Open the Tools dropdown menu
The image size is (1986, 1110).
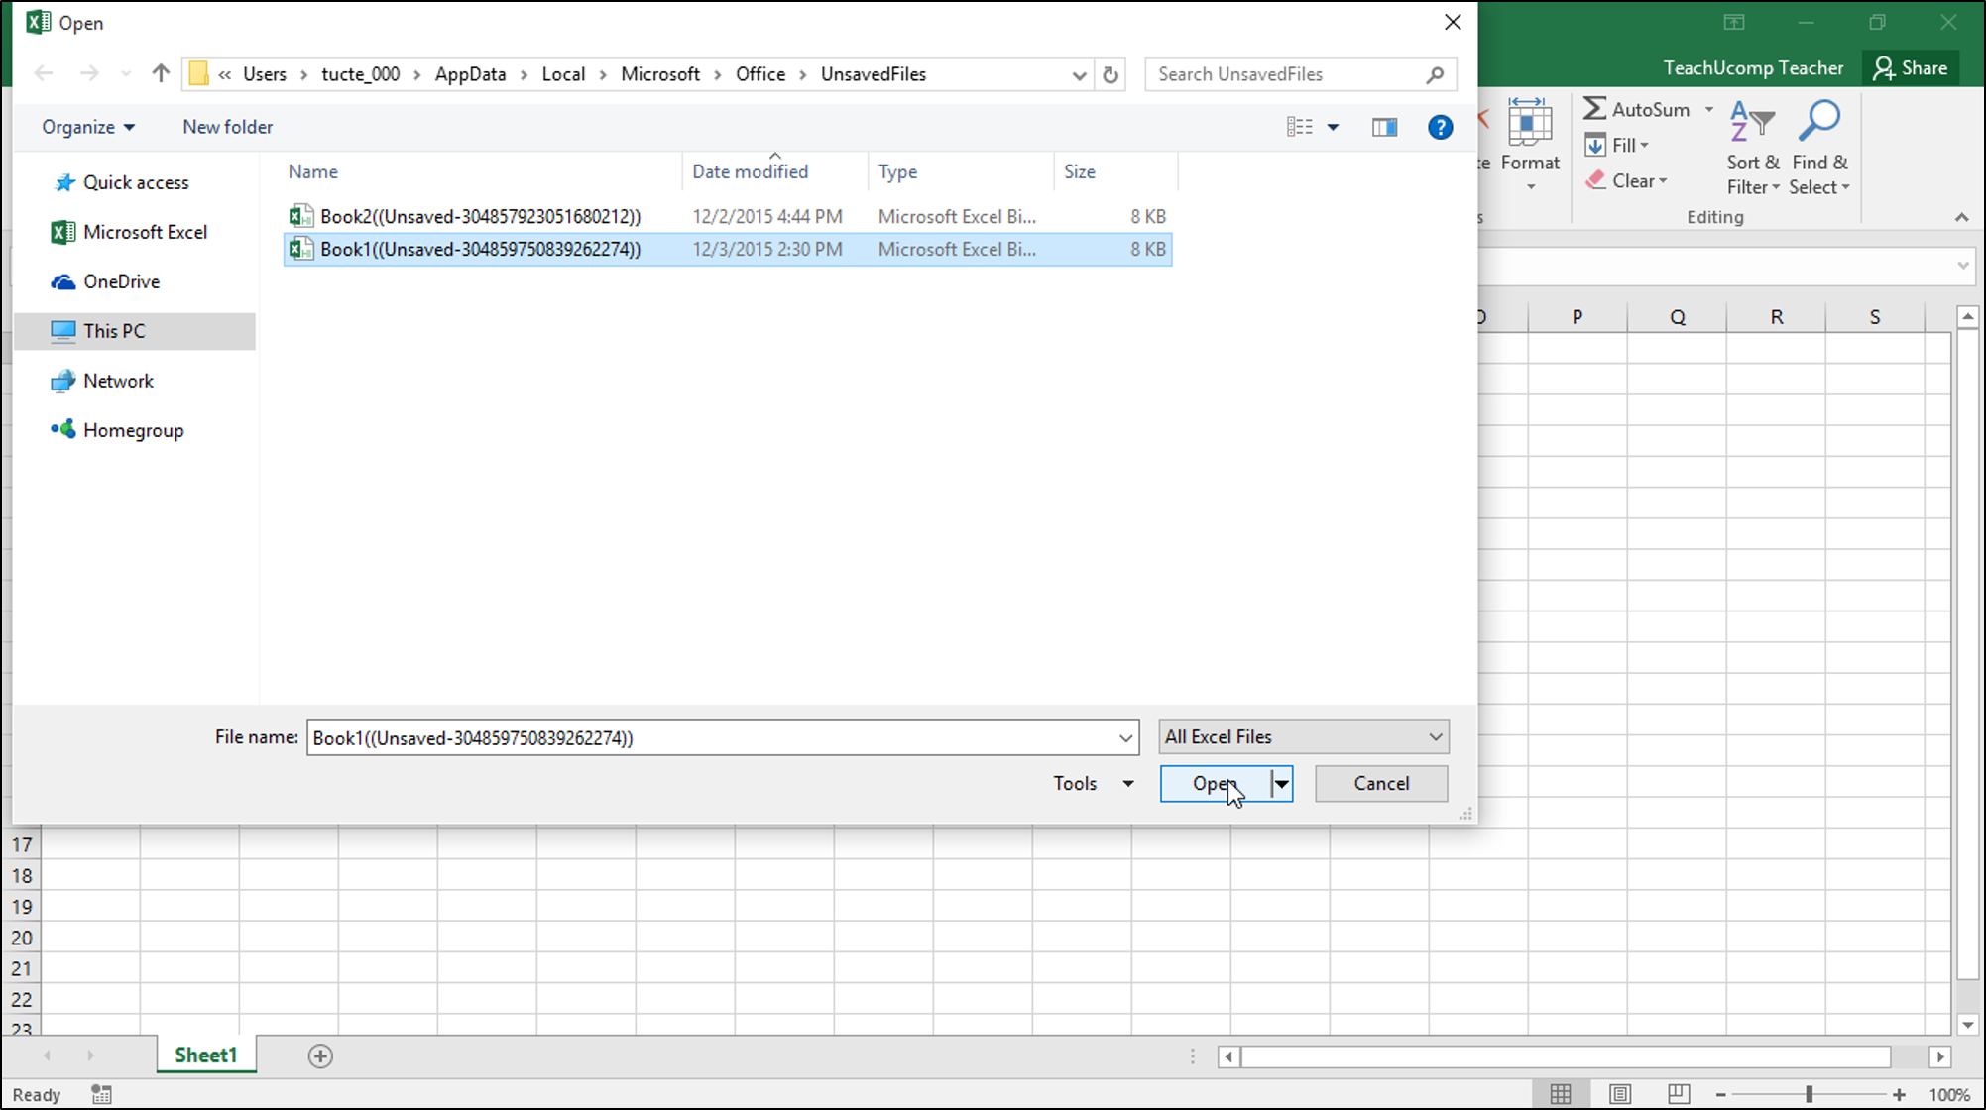click(x=1093, y=784)
